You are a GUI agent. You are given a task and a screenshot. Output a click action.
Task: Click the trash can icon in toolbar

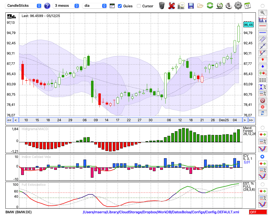(162, 6)
